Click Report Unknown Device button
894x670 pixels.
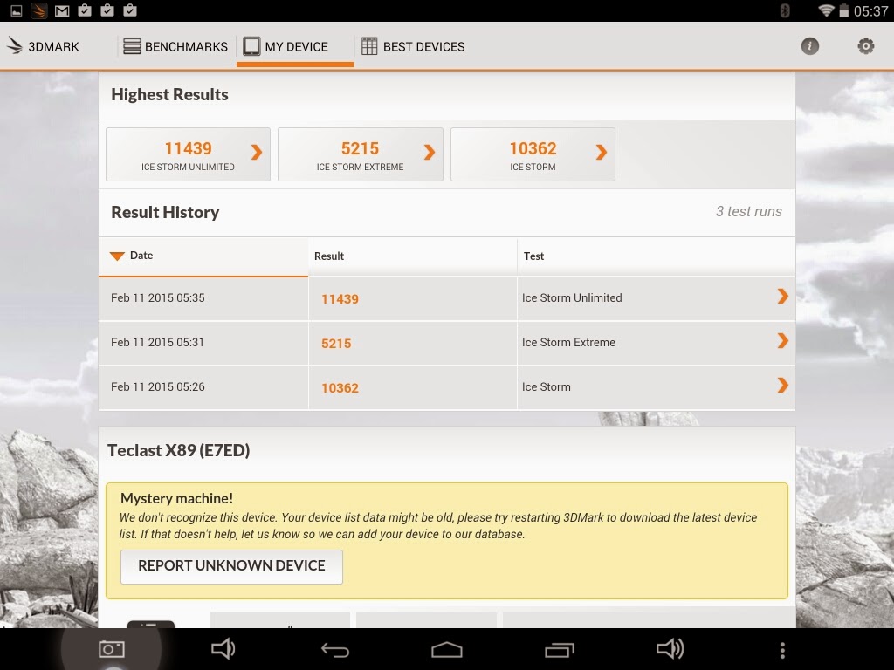pyautogui.click(x=231, y=566)
